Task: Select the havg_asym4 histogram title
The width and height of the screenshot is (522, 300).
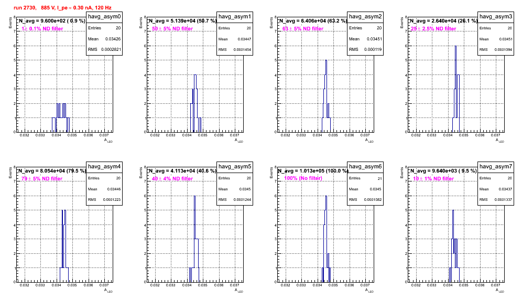Action: [104, 167]
